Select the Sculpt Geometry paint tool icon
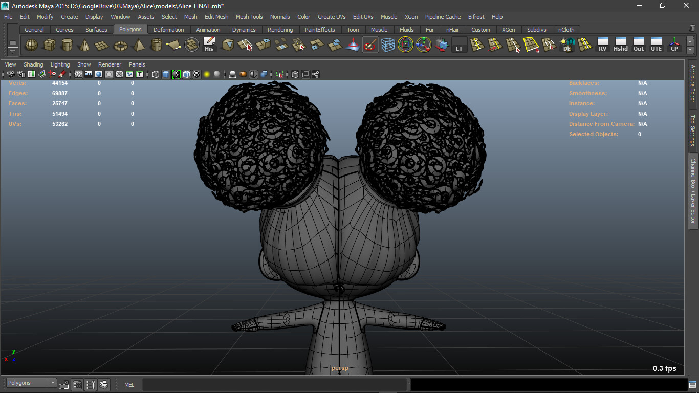The width and height of the screenshot is (699, 393). [x=370, y=45]
